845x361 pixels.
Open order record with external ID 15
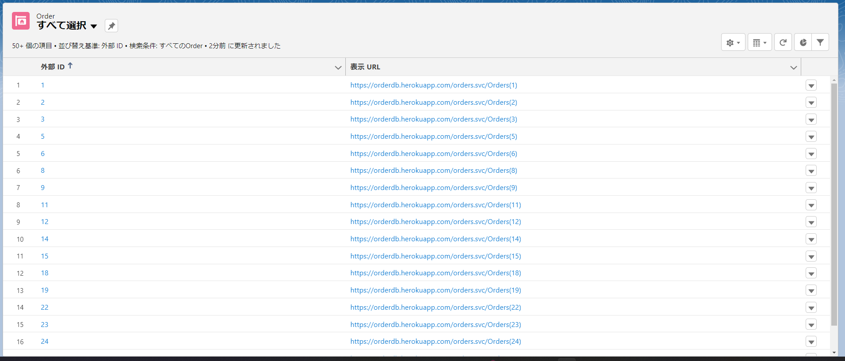tap(45, 256)
